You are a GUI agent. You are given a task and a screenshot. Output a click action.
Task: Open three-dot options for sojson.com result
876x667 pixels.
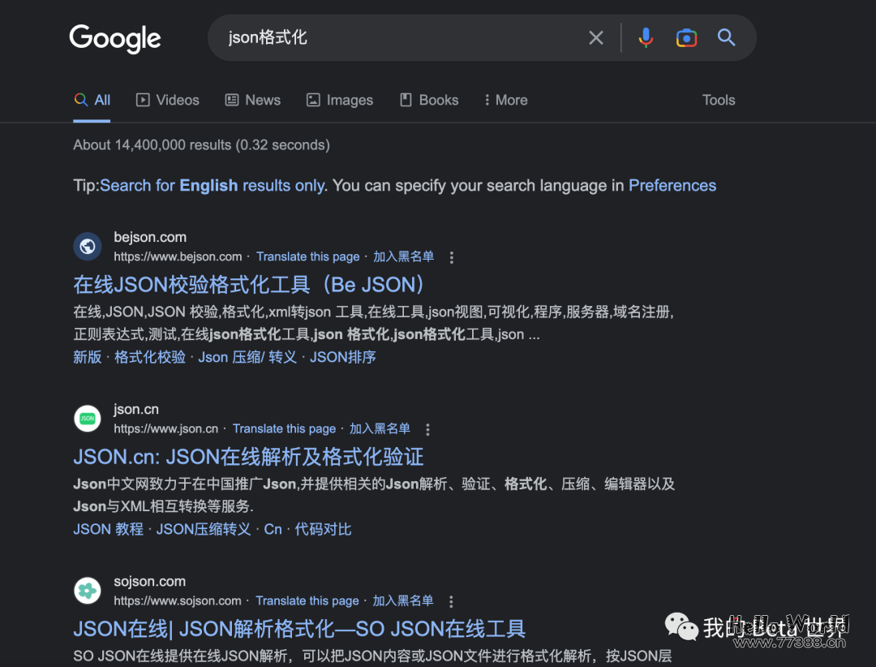pos(451,601)
